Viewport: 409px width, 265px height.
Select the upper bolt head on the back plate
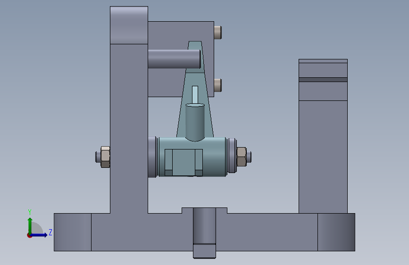click(x=218, y=33)
